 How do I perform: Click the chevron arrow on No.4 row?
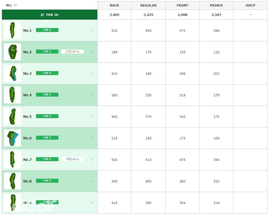92,95
